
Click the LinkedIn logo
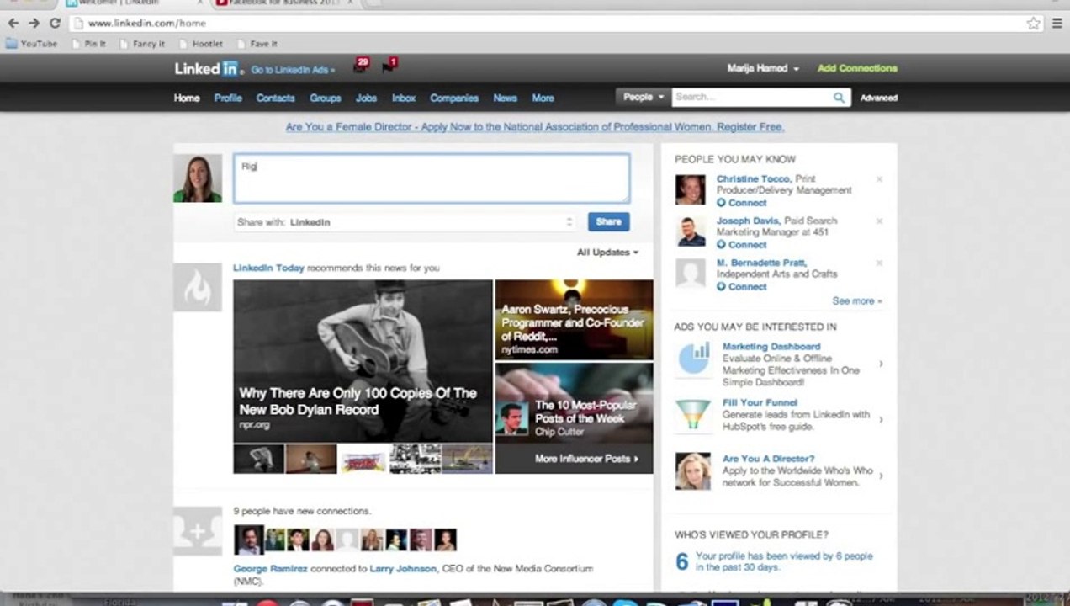coord(209,68)
